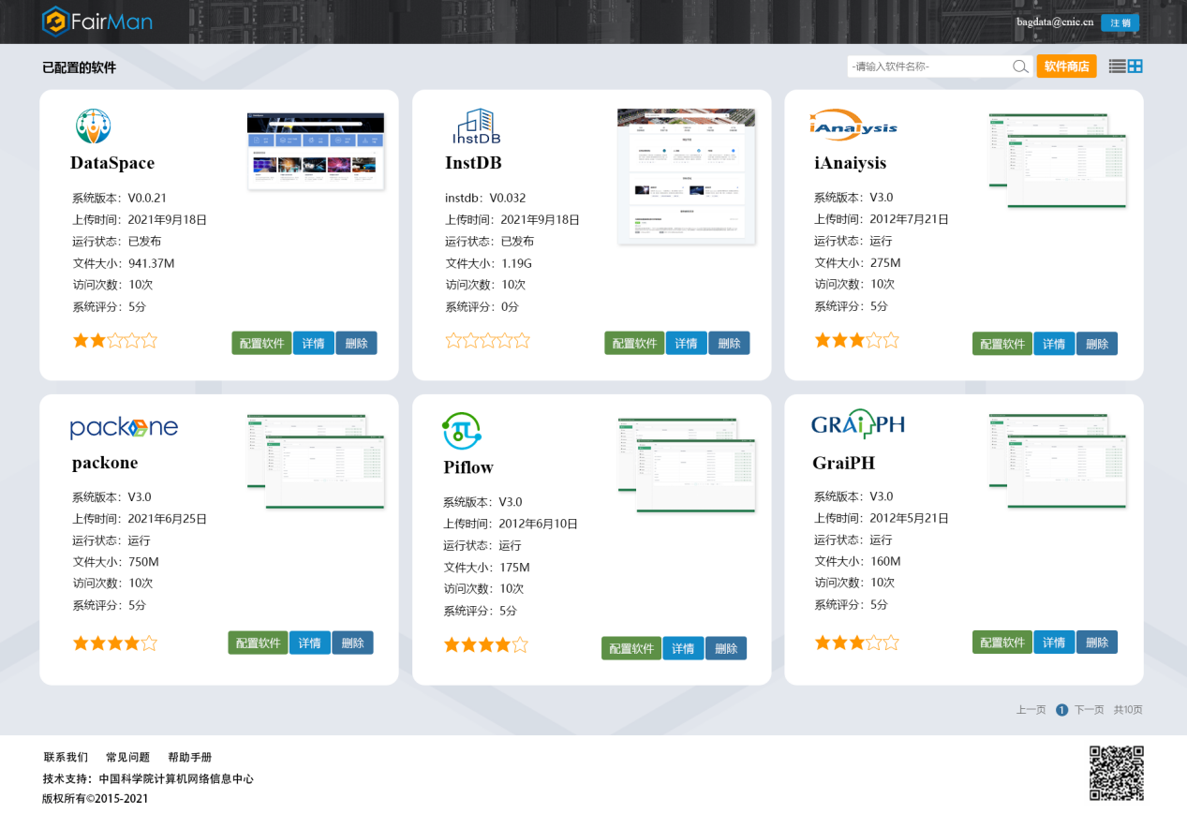Go to next page via 下一页
The width and height of the screenshot is (1187, 828).
[x=1089, y=710]
